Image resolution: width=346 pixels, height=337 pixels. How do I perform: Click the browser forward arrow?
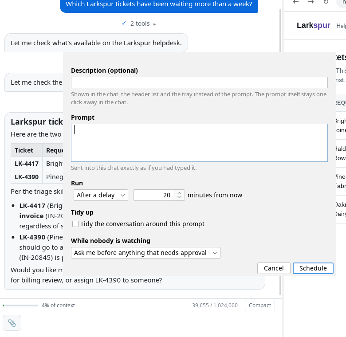(x=311, y=2)
